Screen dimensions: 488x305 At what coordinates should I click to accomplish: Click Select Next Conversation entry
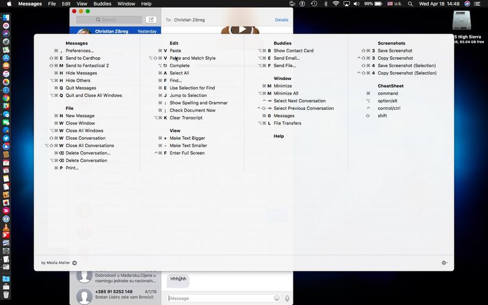(300, 101)
